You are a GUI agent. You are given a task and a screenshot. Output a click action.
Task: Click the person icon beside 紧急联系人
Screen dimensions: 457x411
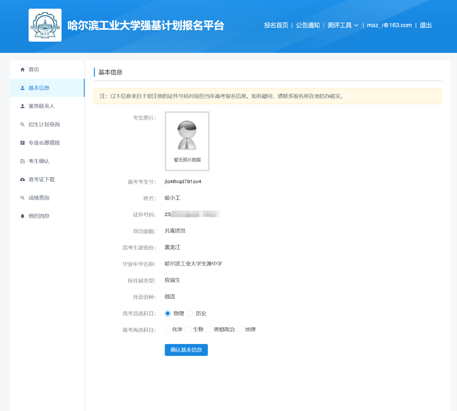click(23, 106)
